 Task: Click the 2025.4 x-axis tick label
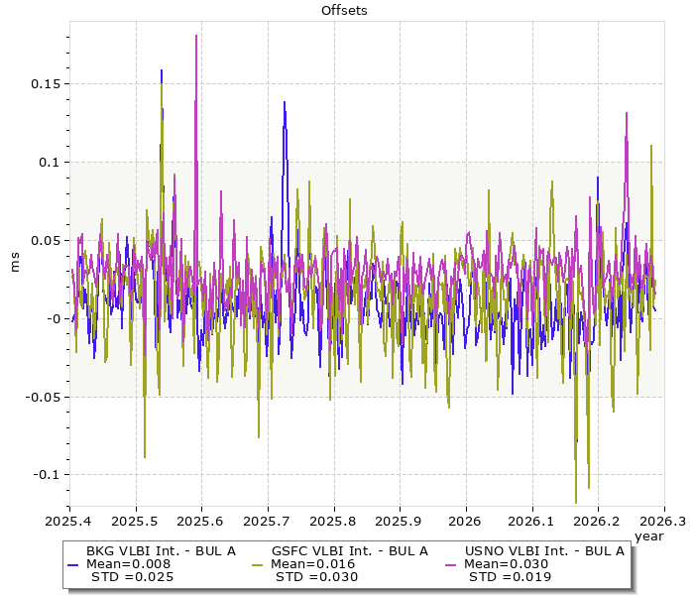tap(69, 520)
